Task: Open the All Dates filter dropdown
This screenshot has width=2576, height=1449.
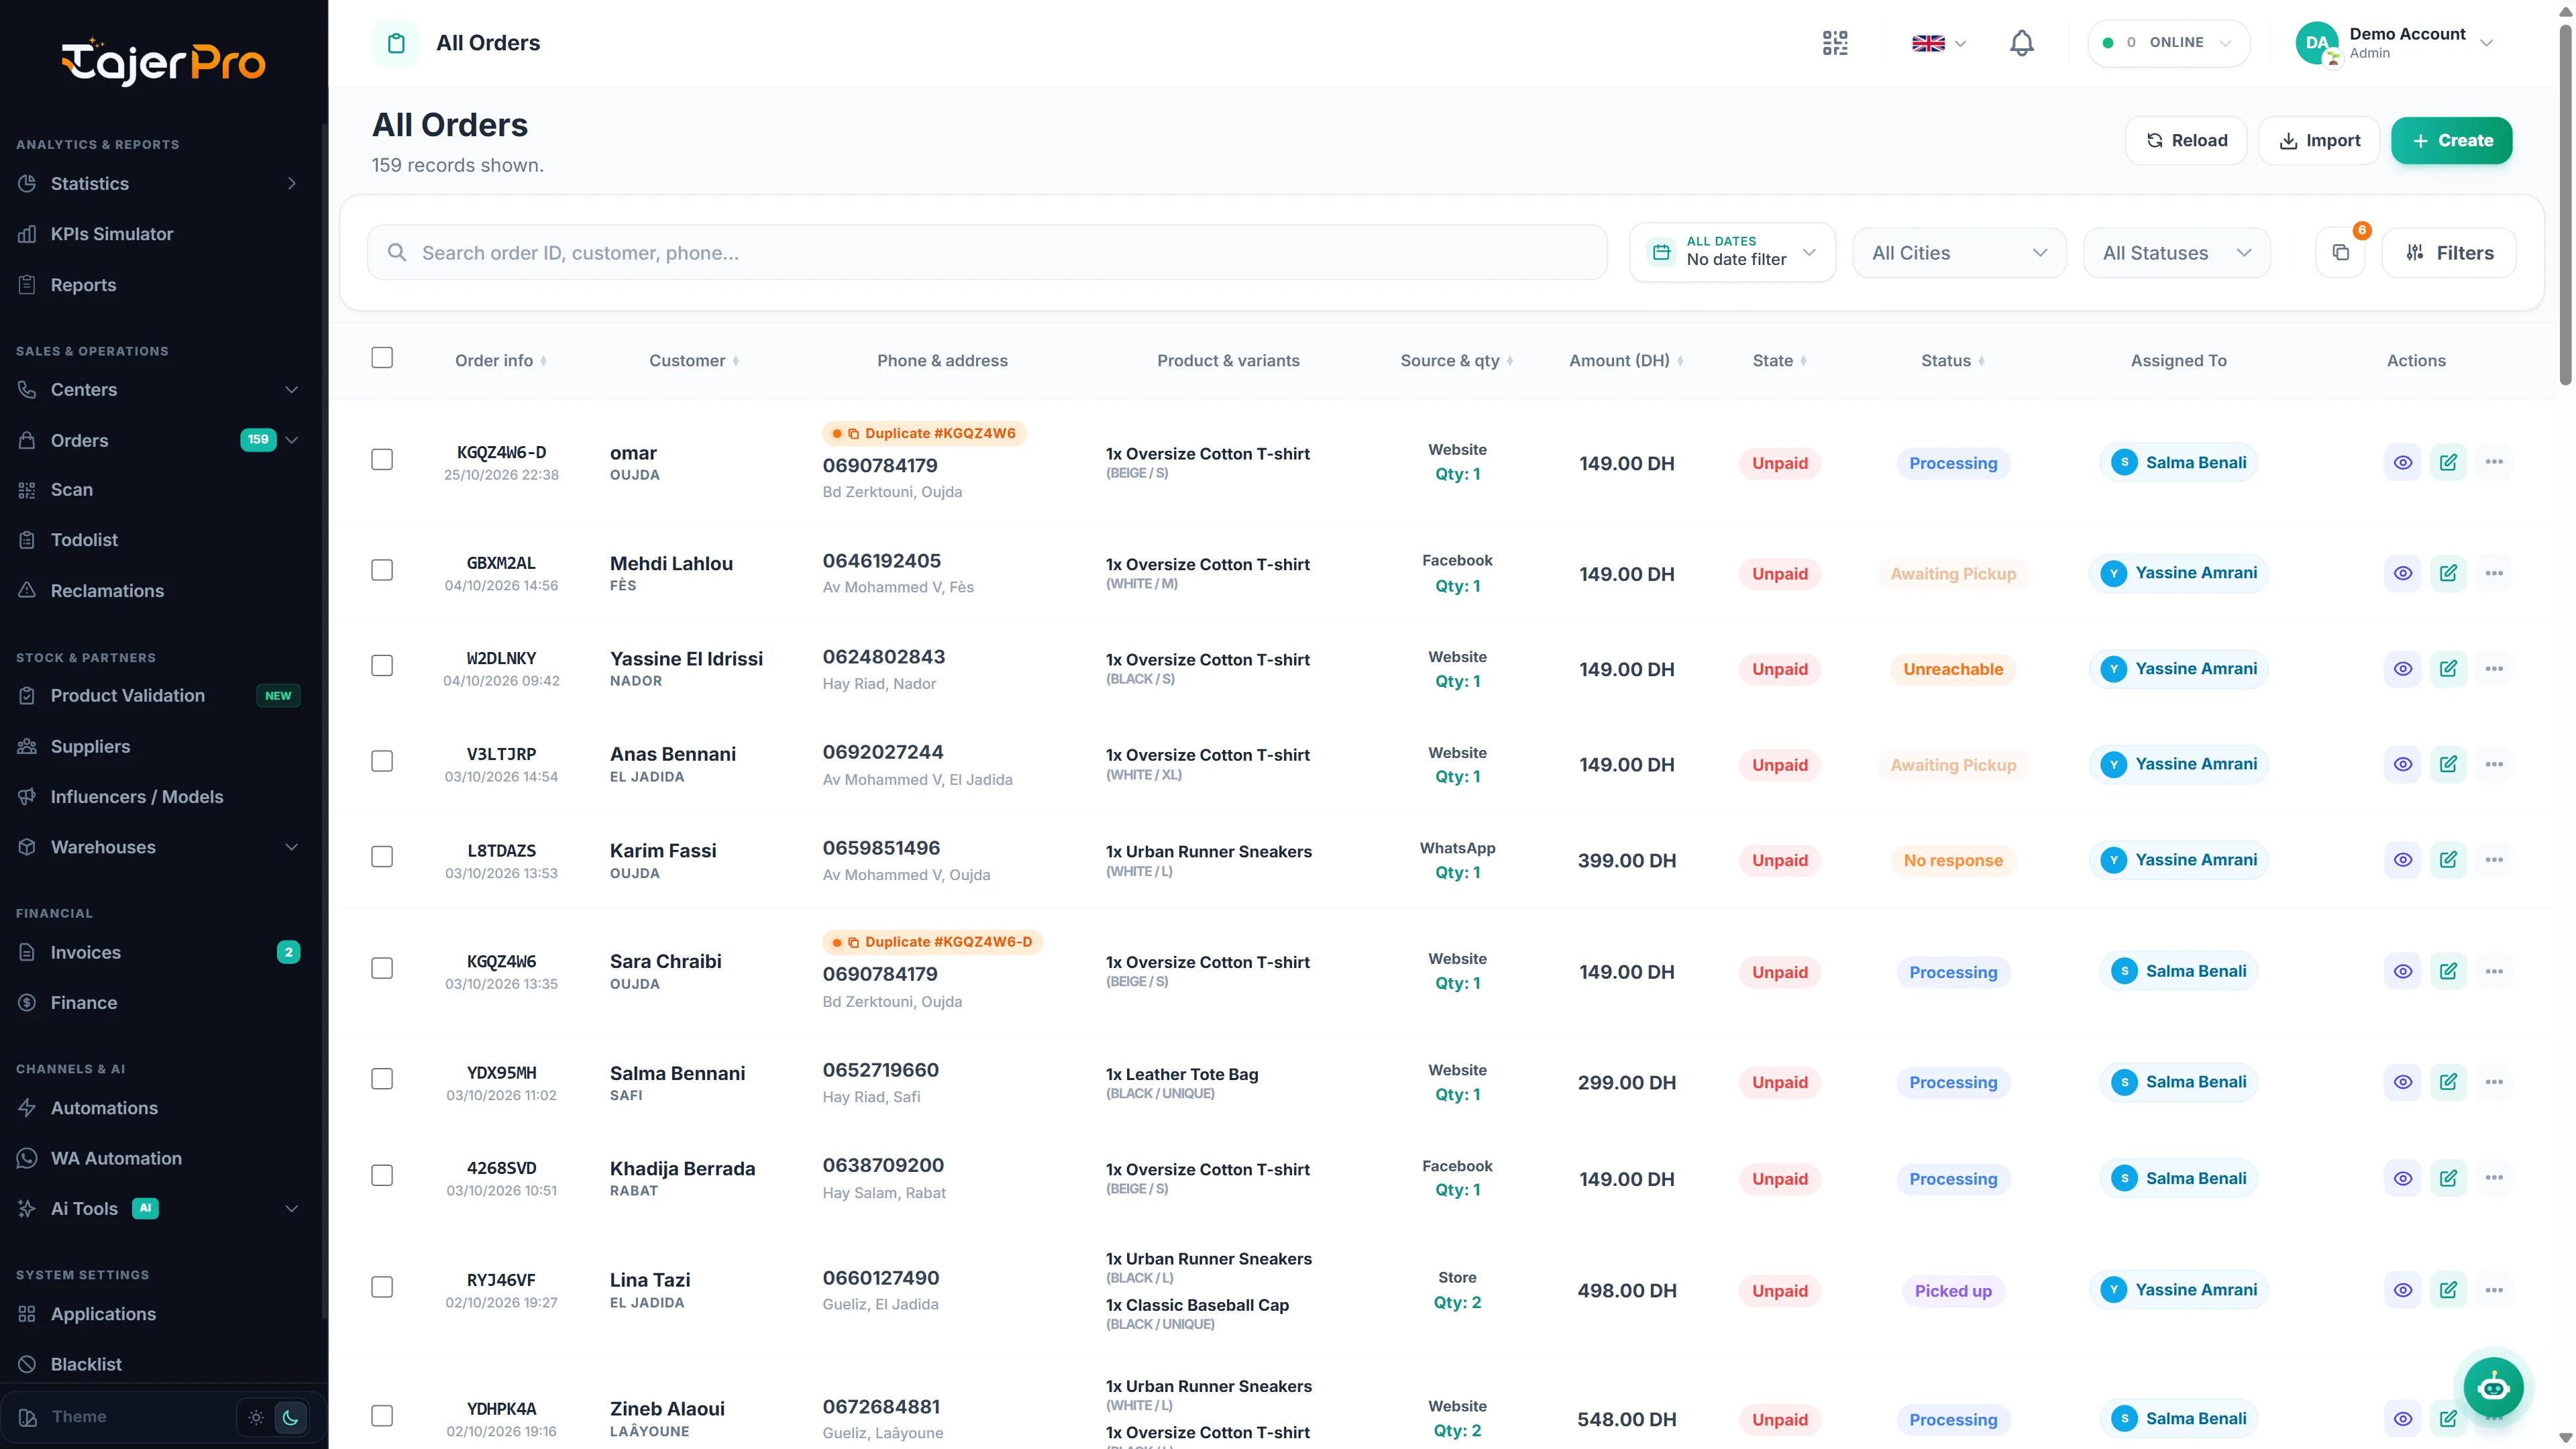Action: tap(1732, 252)
